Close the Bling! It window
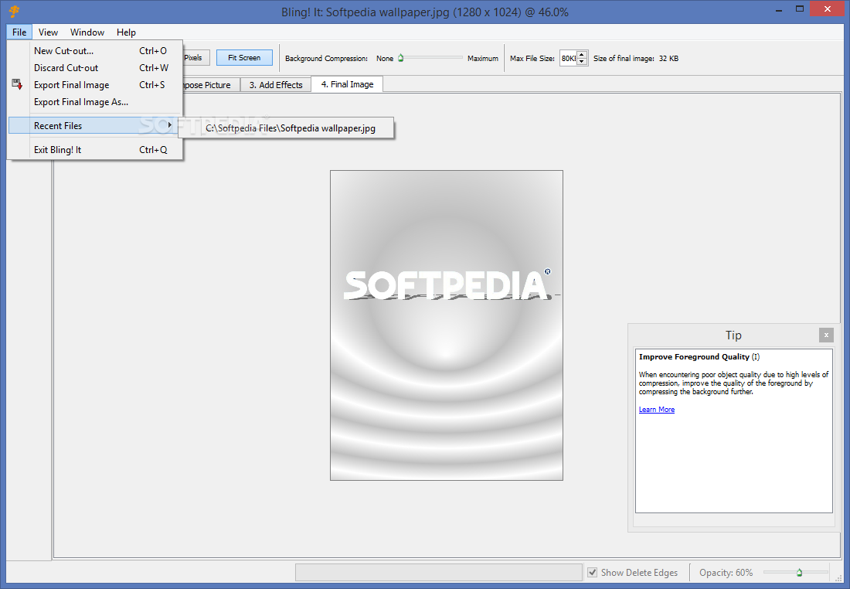 [828, 9]
